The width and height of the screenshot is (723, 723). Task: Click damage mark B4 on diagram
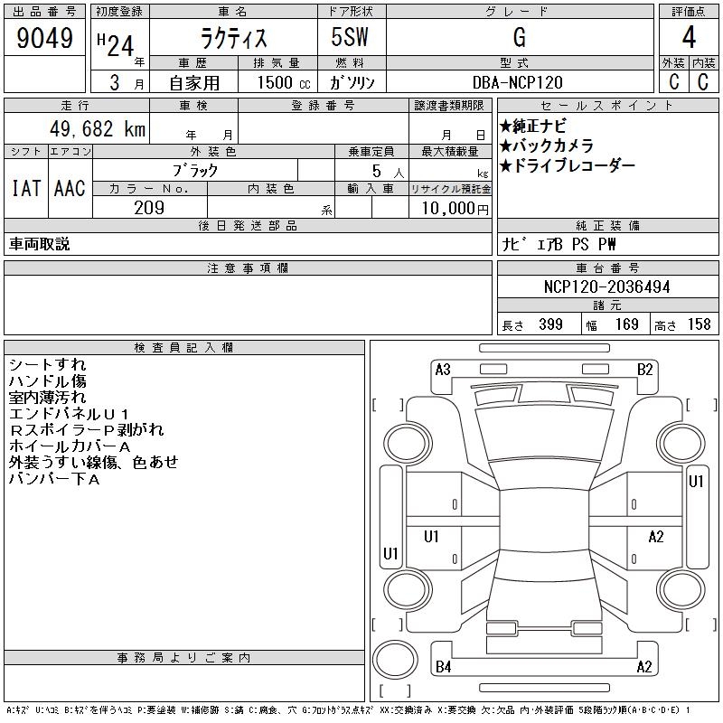(x=443, y=667)
